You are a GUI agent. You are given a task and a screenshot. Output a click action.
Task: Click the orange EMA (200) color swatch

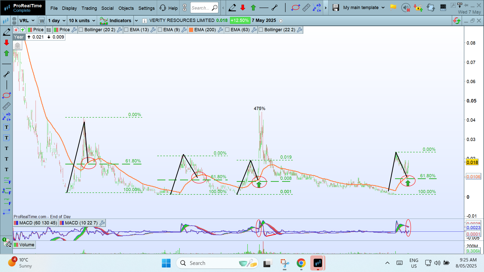191,30
